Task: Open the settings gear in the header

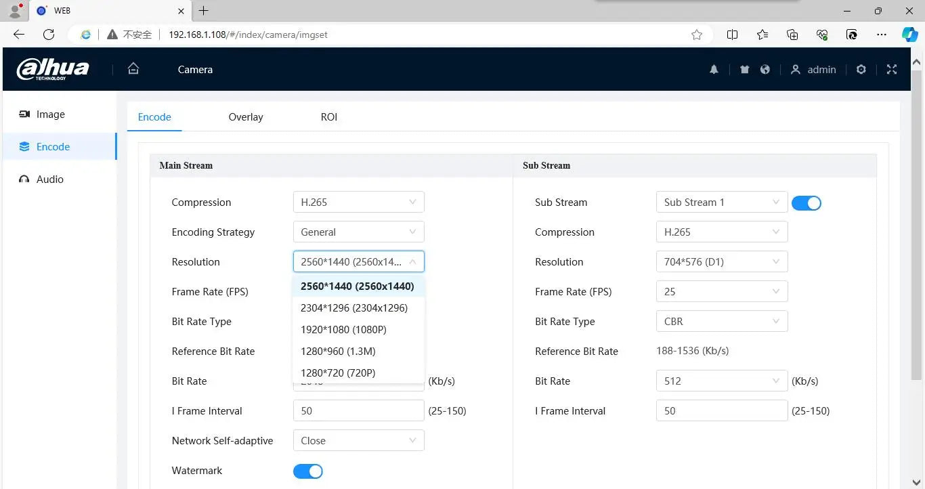Action: click(861, 69)
